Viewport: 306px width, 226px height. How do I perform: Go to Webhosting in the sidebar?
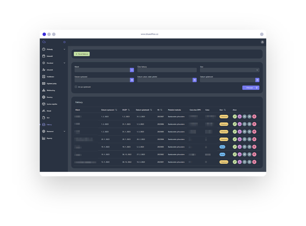51,90
